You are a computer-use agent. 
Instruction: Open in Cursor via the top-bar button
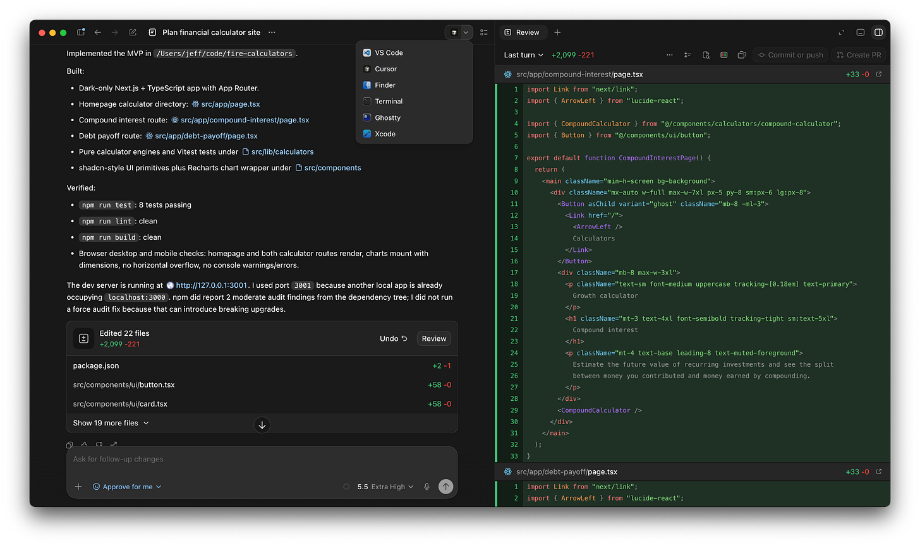(454, 32)
